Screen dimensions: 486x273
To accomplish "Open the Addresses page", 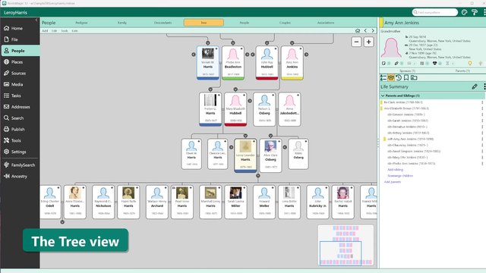I will pos(20,107).
